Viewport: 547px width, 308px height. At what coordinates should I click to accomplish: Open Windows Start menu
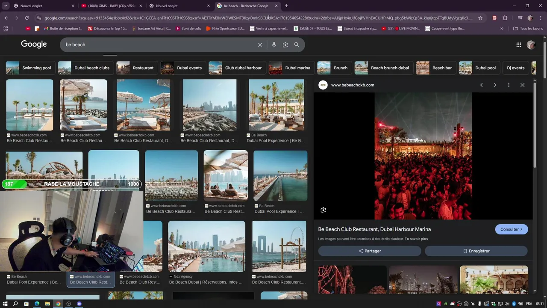point(5,304)
